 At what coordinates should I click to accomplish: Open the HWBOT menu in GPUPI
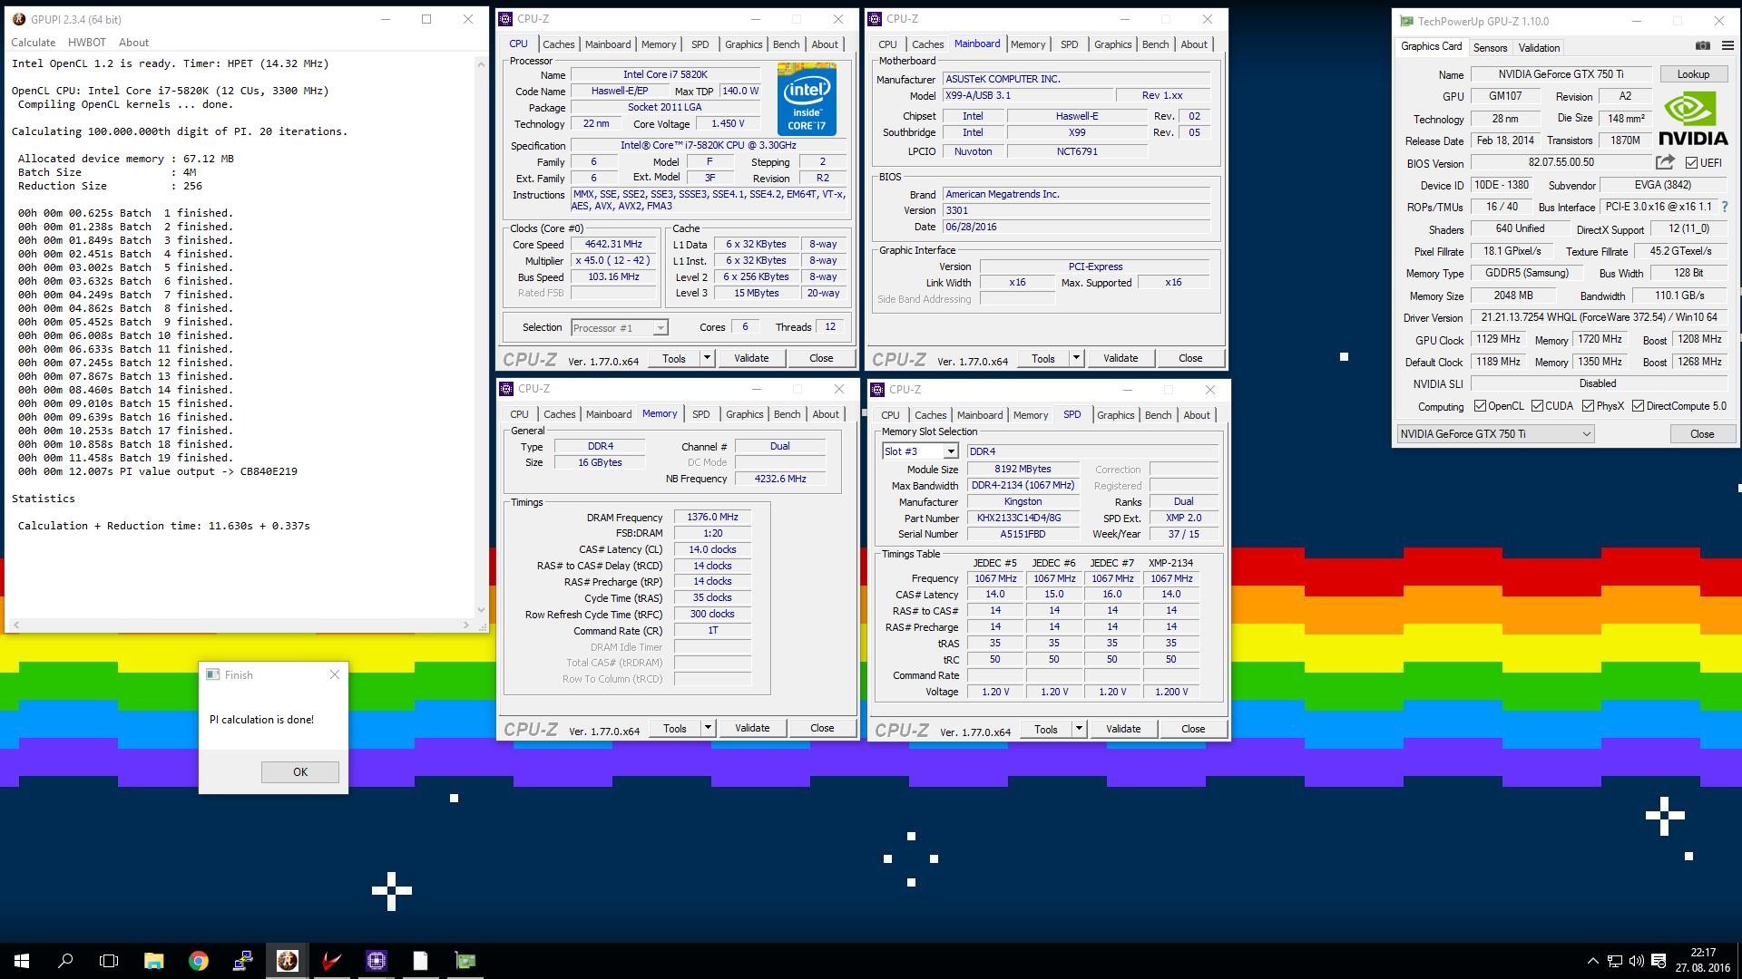(87, 43)
